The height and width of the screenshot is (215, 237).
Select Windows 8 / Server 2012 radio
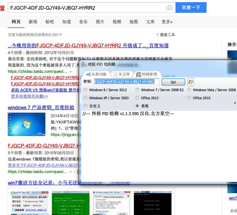(85, 90)
